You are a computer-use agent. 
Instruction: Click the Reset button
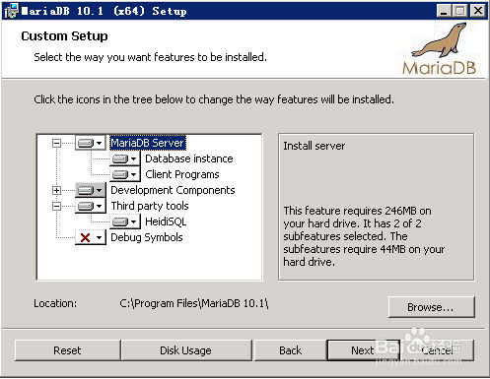pos(67,350)
